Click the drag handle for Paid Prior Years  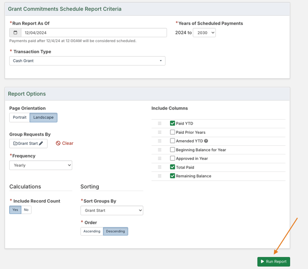coord(160,132)
